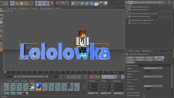Image resolution: width=174 pixels, height=98 pixels.
Task: Open the Тип фаски dropdown
Action: [153, 86]
